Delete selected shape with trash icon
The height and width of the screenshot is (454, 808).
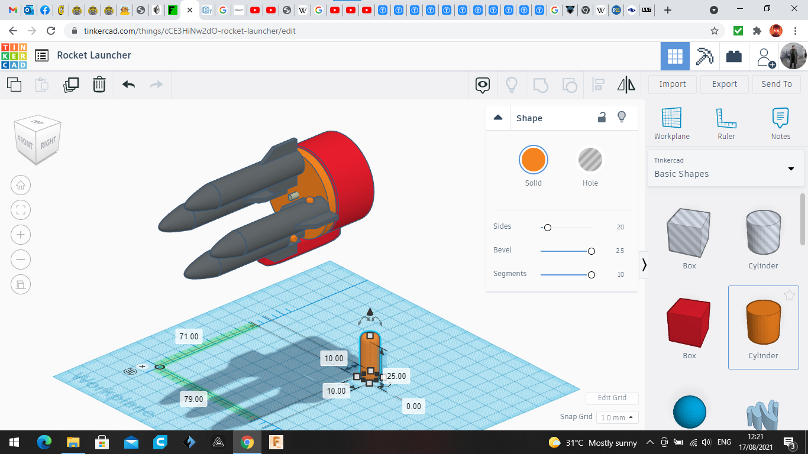pos(99,85)
